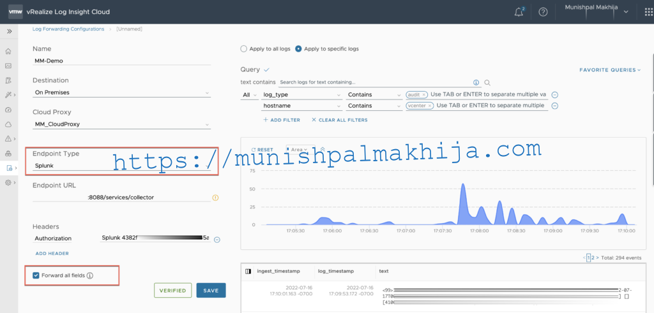Expand the magic wand sidebar submenu arrow
The height and width of the screenshot is (313, 654).
coord(15,95)
